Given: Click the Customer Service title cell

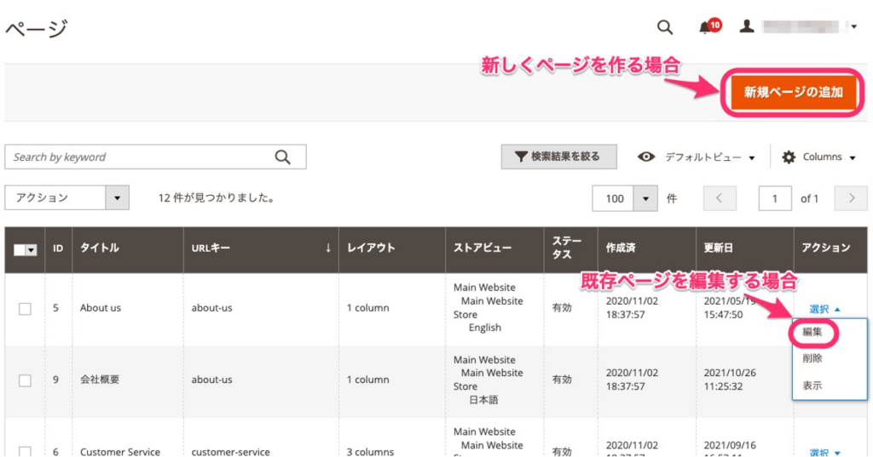Looking at the screenshot, I should 119,452.
